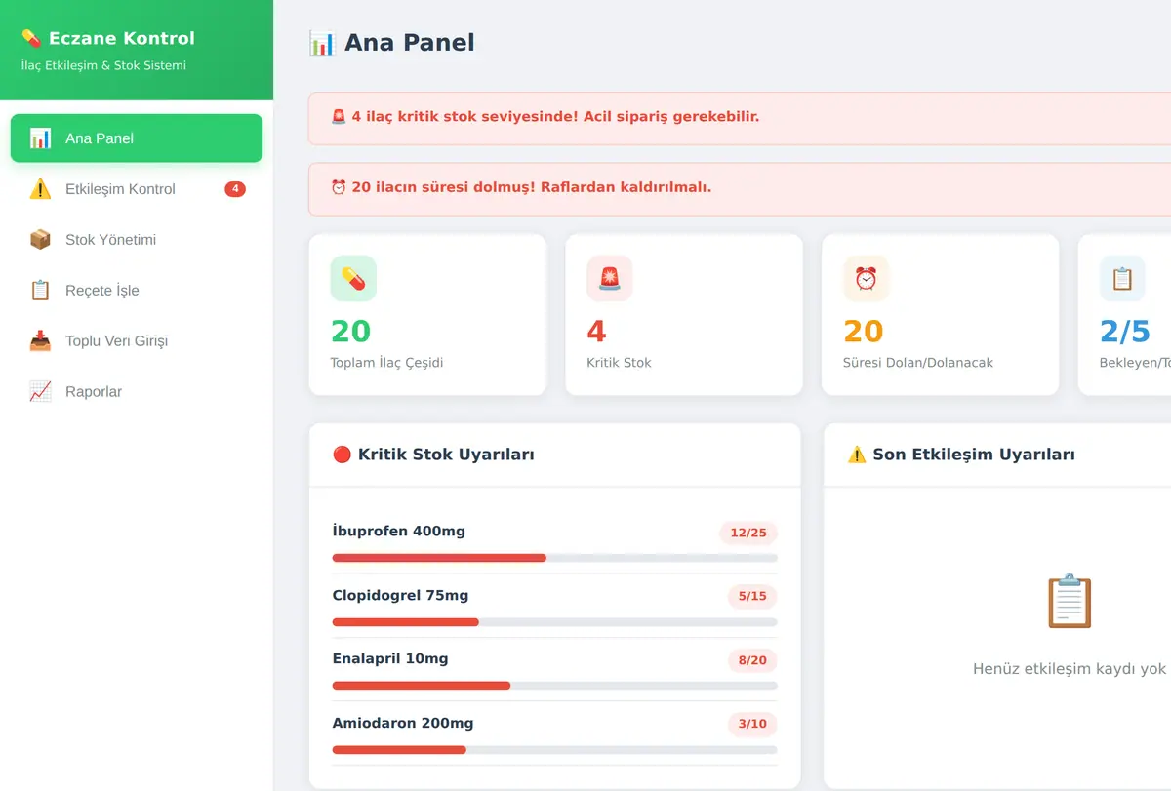Open the Ana Panel menu item
The width and height of the screenshot is (1171, 791).
point(137,138)
